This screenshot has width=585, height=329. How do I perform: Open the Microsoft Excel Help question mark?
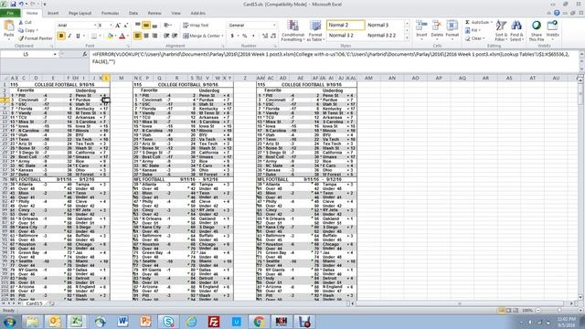[x=557, y=13]
